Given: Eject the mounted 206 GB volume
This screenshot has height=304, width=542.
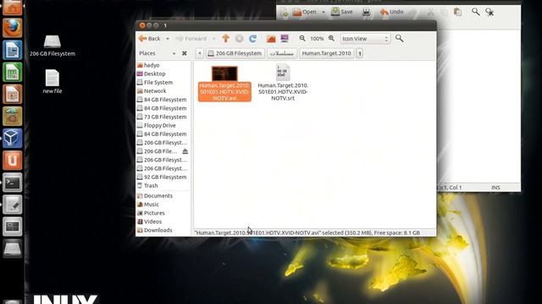Looking at the screenshot, I should [x=185, y=151].
